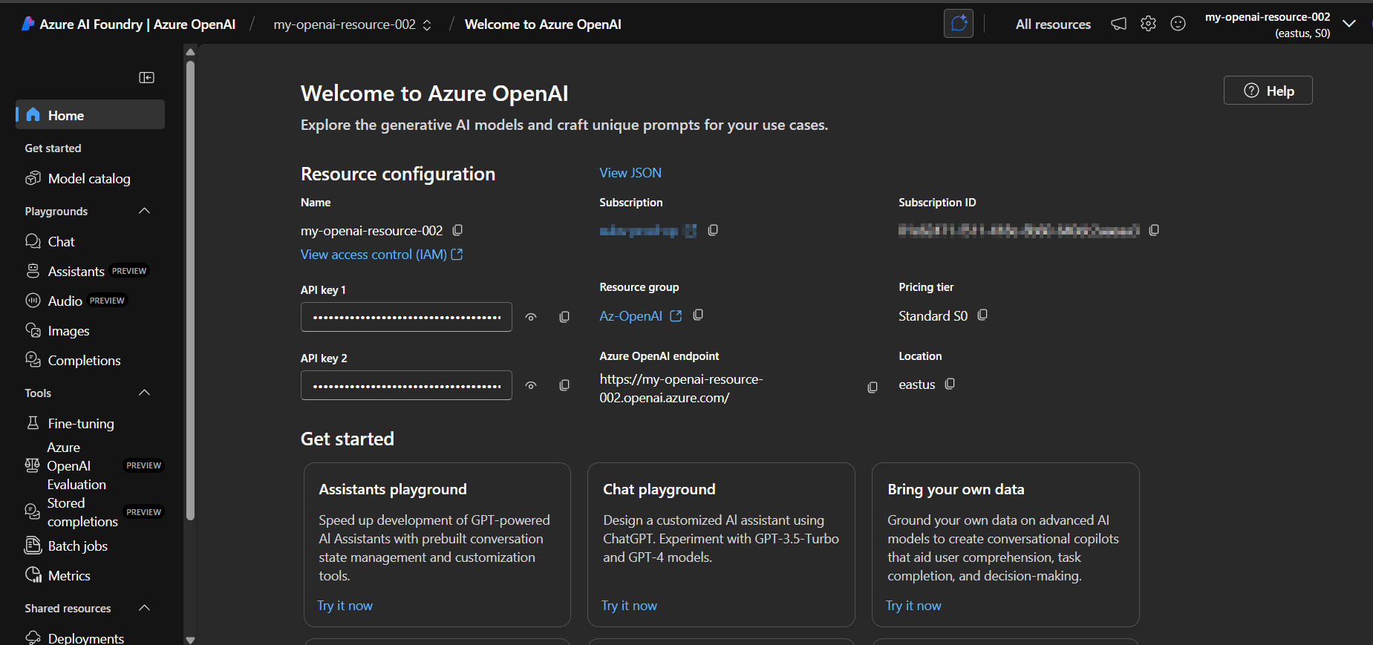Click the Assistants playground card heading

(393, 489)
